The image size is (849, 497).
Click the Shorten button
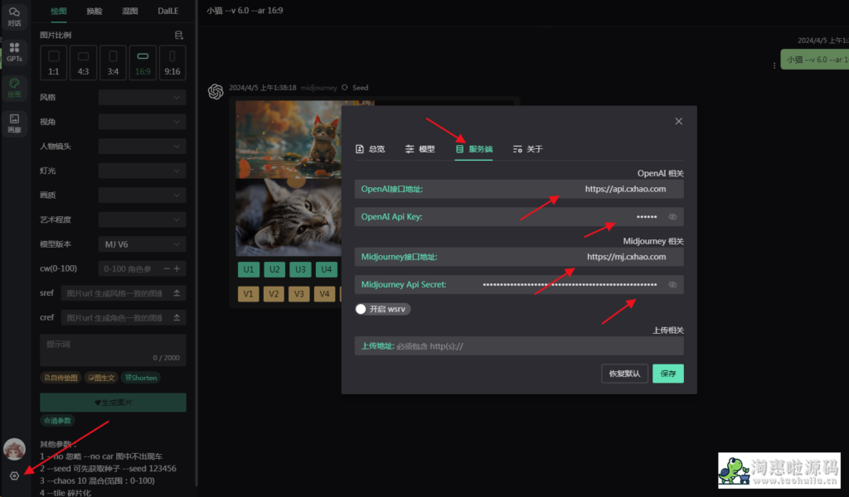click(x=141, y=378)
